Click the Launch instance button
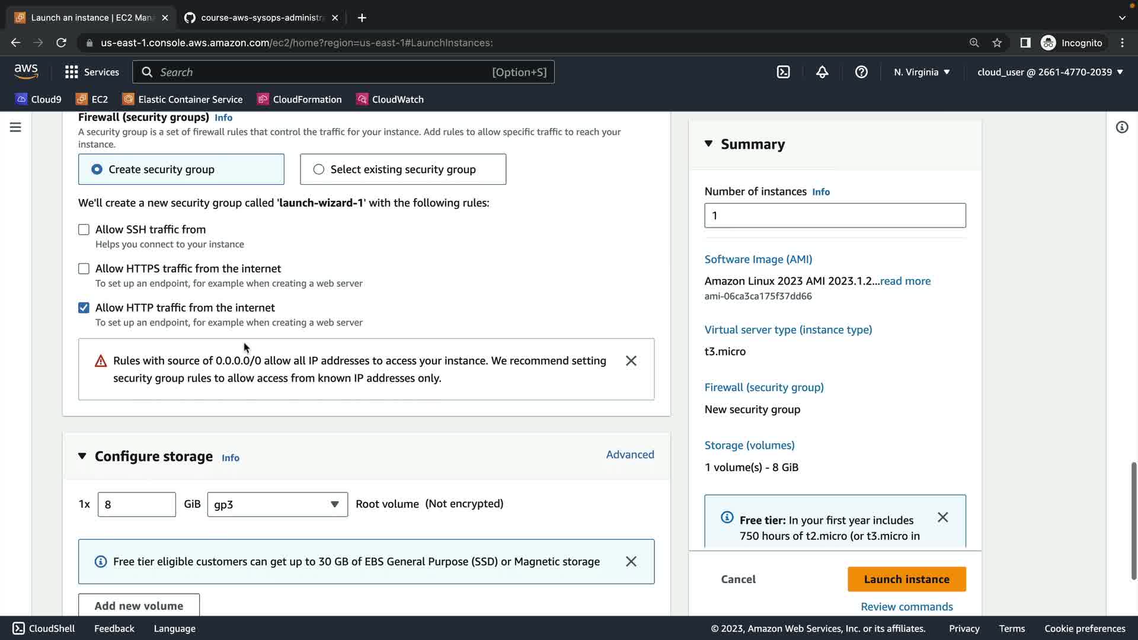Viewport: 1138px width, 640px height. pos(906,579)
